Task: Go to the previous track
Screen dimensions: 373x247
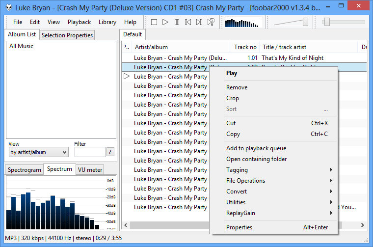Action: pyautogui.click(x=188, y=22)
